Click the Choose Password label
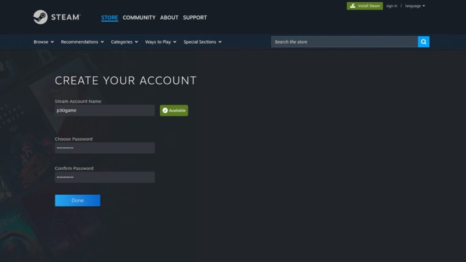466x262 pixels. tap(73, 139)
